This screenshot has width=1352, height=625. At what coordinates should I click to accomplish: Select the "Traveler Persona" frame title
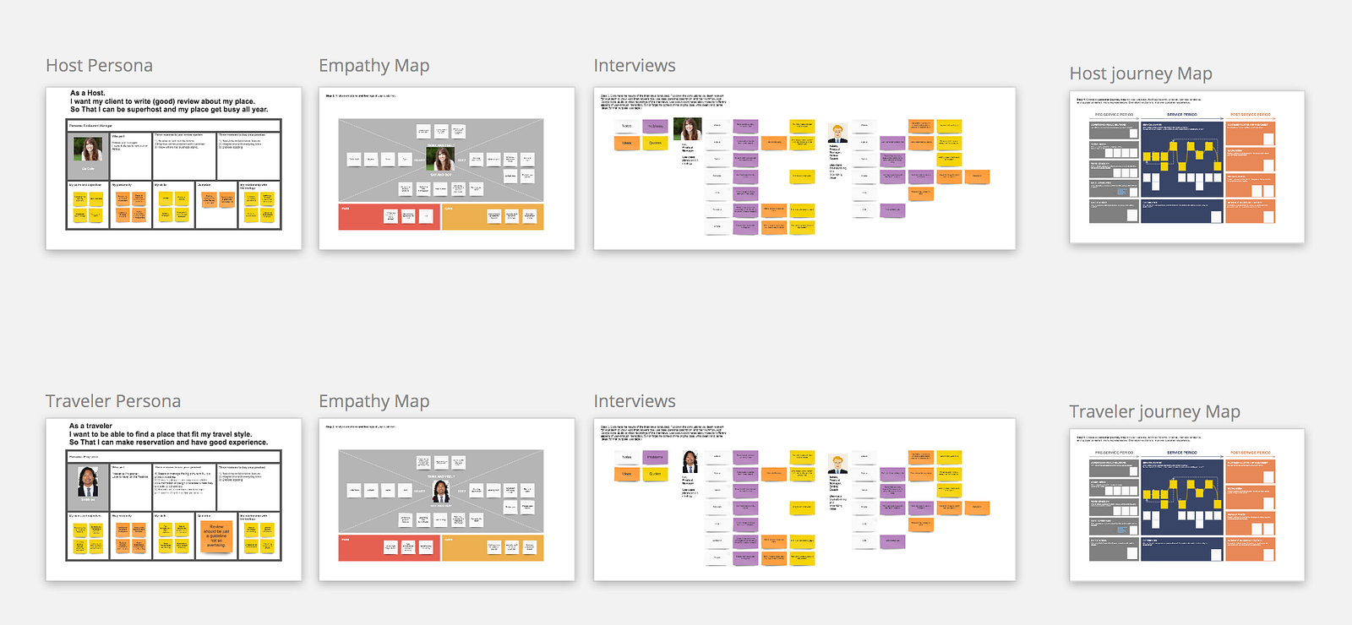pos(113,401)
